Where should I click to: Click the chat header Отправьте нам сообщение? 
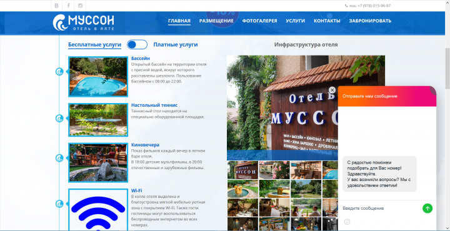tap(369, 96)
